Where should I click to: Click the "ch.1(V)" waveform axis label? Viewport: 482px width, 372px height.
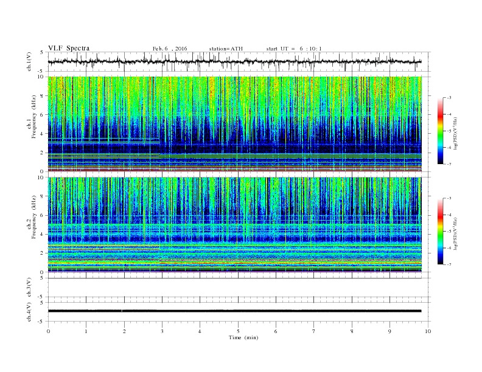coord(29,61)
